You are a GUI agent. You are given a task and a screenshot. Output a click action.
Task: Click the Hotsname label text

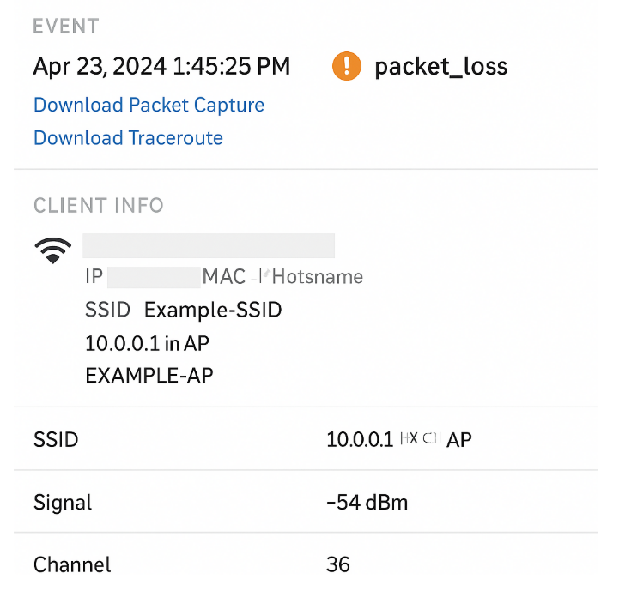tap(317, 277)
